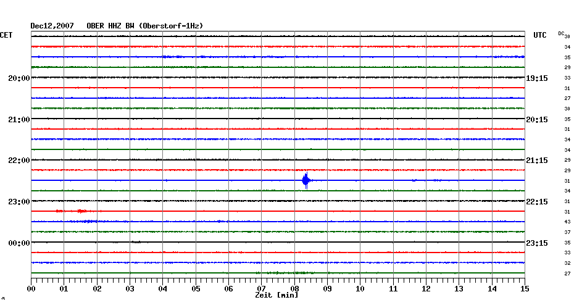Pick minute 12 on the time axis
Screen dimensions: 574x305
click(426, 289)
